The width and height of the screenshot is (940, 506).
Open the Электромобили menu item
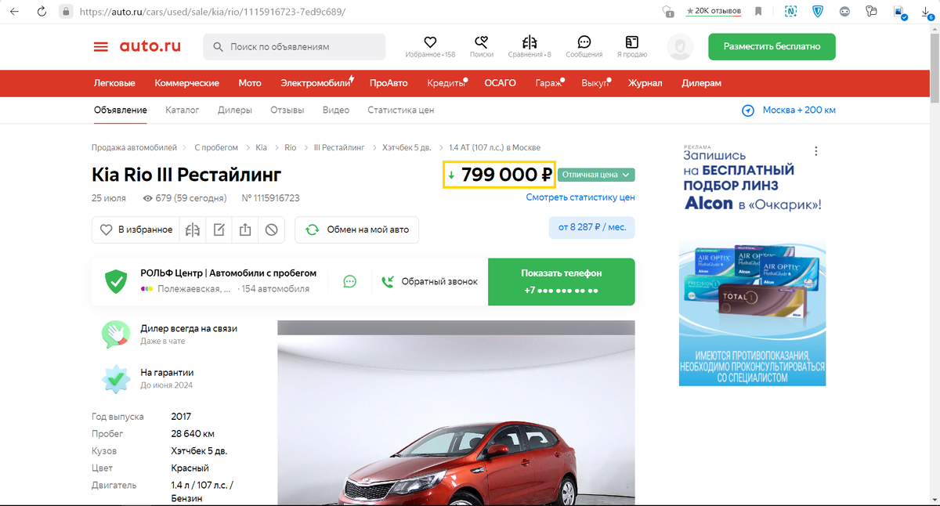(x=316, y=83)
